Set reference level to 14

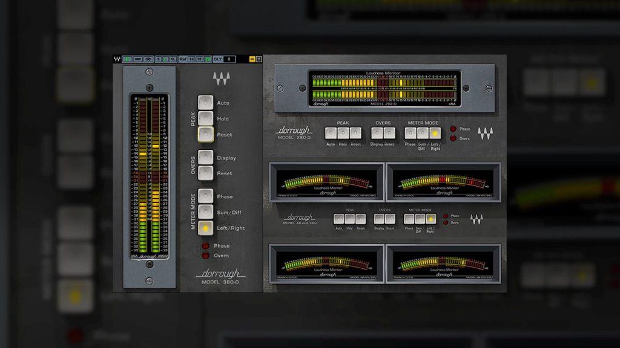pyautogui.click(x=191, y=59)
